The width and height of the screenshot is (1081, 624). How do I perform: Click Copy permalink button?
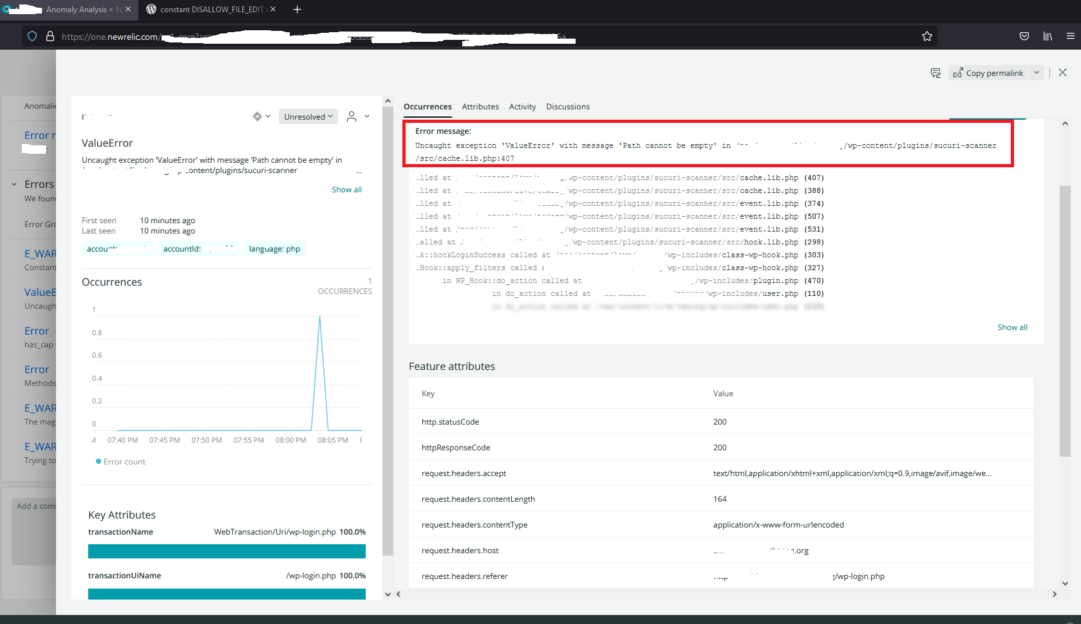[988, 73]
